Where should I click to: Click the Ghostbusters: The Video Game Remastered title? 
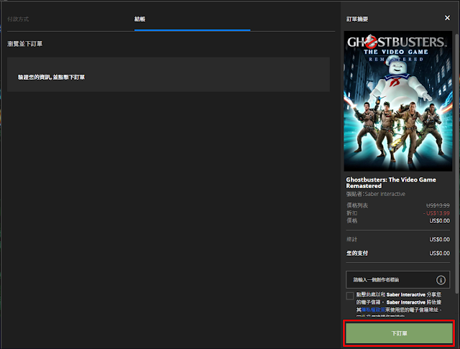point(391,183)
